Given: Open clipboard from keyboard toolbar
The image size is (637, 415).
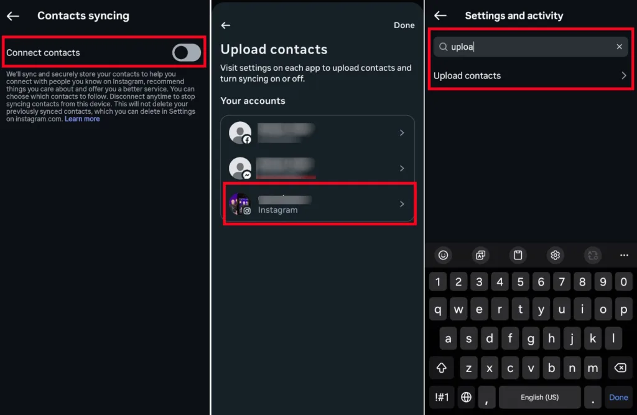Looking at the screenshot, I should tap(518, 255).
